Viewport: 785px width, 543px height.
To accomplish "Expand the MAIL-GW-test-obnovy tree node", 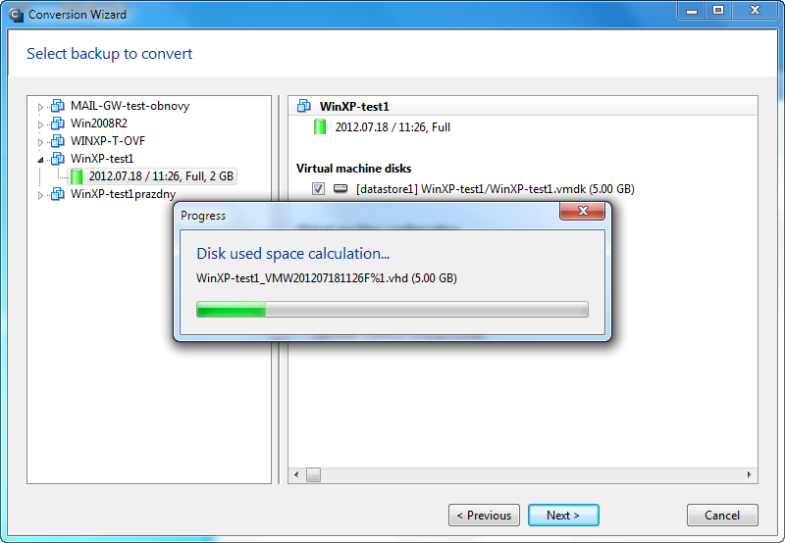I will [40, 107].
